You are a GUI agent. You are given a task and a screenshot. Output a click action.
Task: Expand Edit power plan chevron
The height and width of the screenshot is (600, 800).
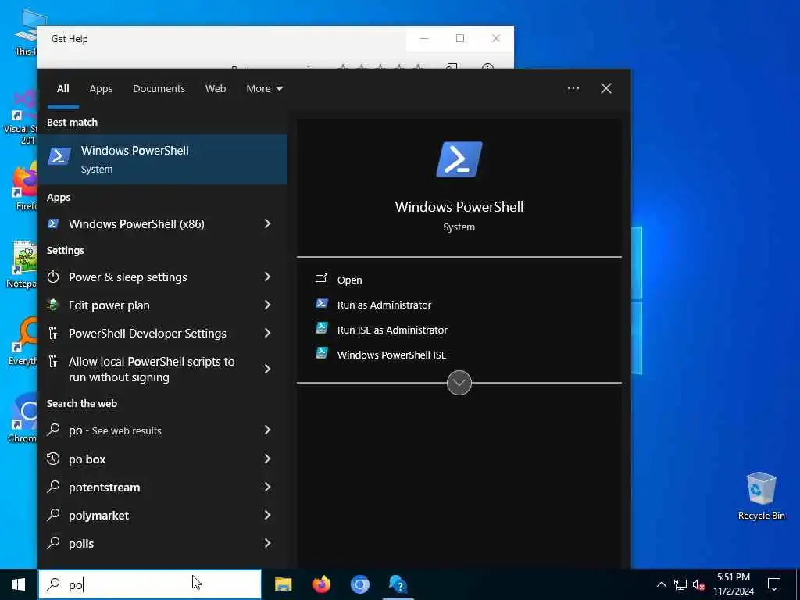coord(267,305)
